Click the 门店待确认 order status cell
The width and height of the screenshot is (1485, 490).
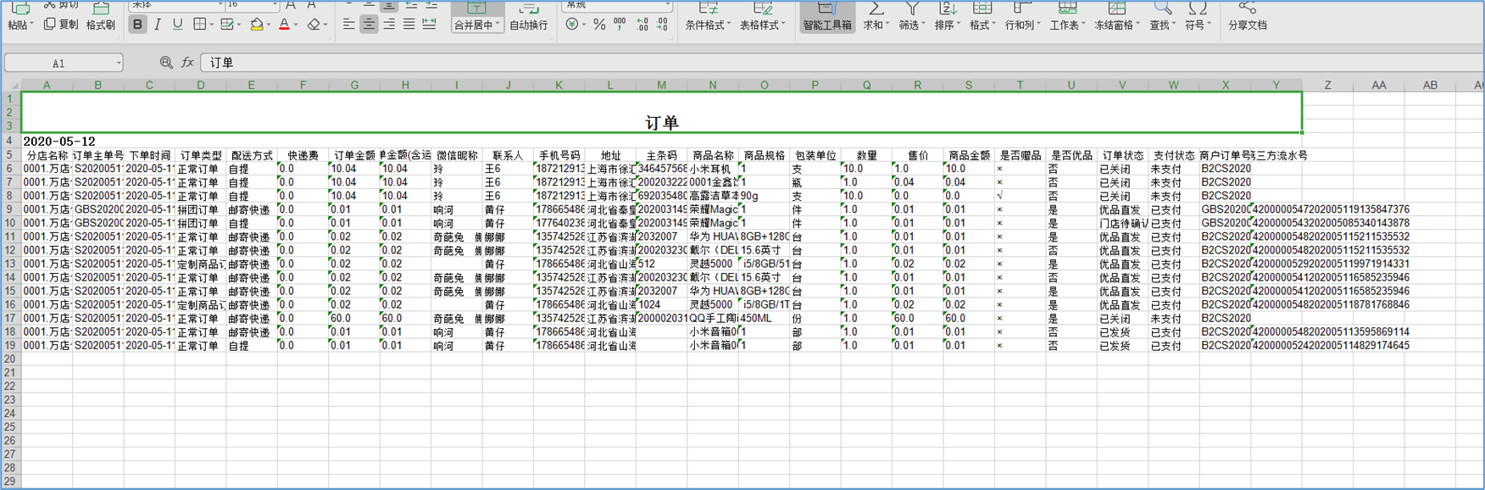tap(1123, 223)
